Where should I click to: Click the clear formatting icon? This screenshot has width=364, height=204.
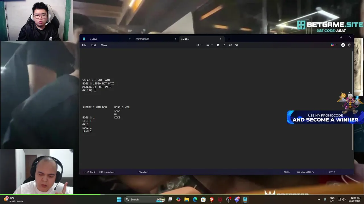[236, 45]
